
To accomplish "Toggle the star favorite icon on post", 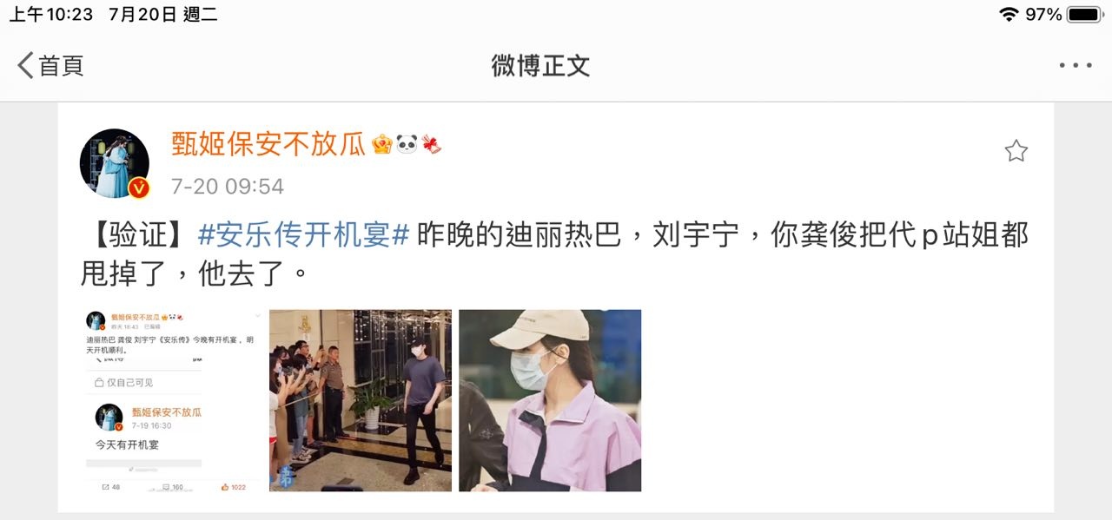I will point(1016,151).
